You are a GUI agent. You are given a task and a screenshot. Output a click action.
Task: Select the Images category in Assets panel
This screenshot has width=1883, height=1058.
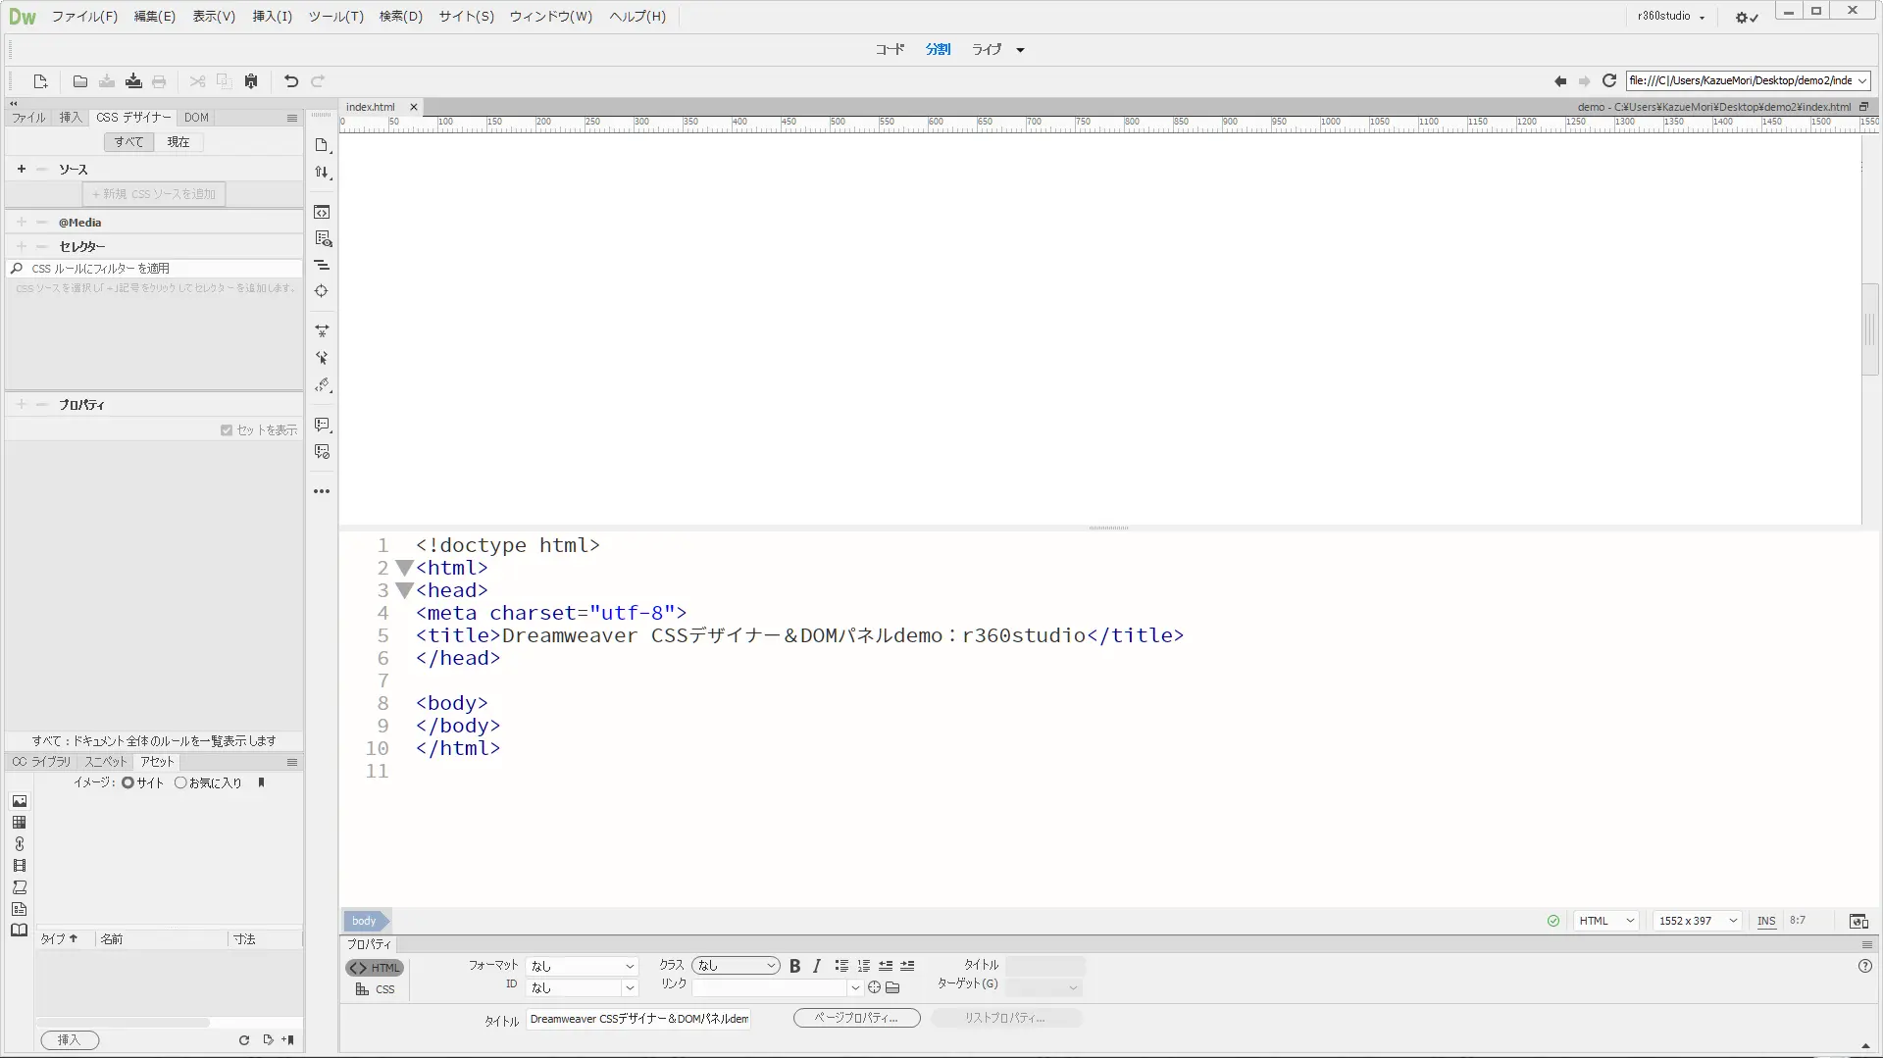coord(19,801)
